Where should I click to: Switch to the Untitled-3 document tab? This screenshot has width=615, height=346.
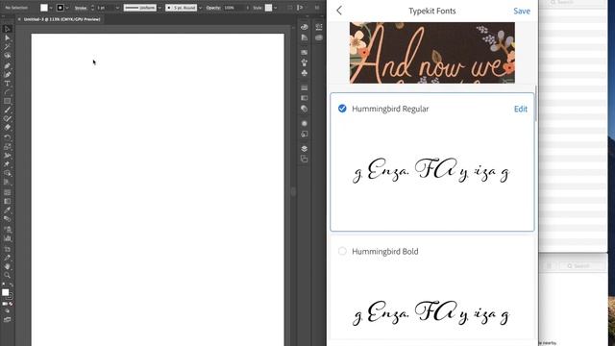(x=61, y=19)
